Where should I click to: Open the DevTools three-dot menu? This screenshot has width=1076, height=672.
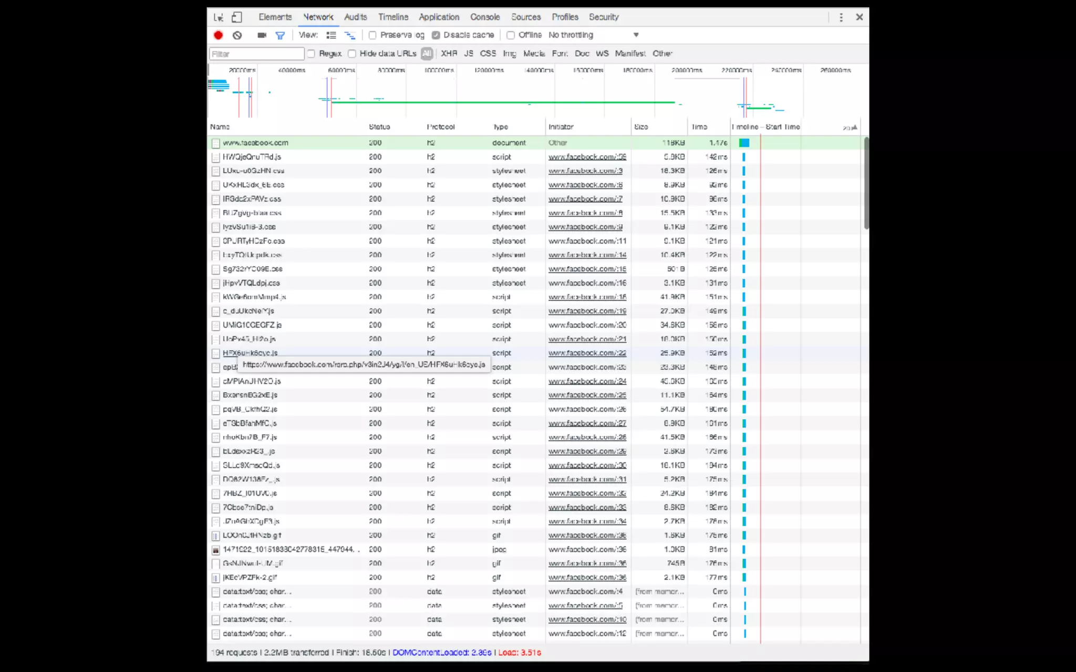pos(841,17)
